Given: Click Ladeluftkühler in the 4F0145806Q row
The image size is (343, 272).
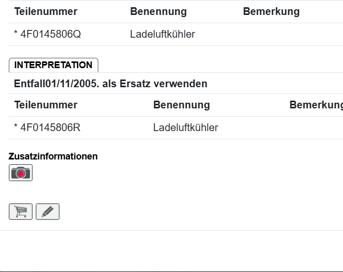Looking at the screenshot, I should click(x=162, y=35).
